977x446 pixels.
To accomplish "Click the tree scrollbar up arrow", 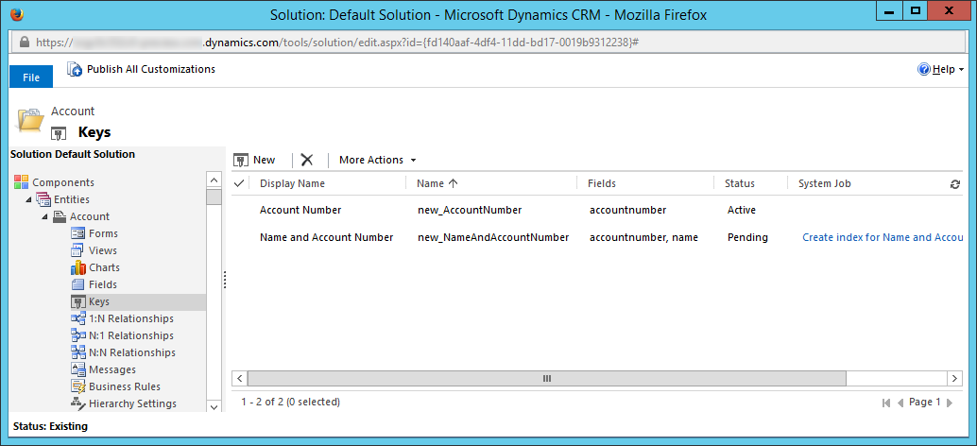I will (x=214, y=180).
